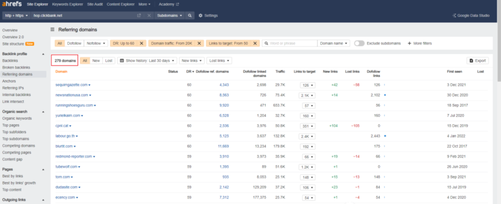Screen dimensions: 501x204
Task: Select the All link type filter
Action: [x=60, y=43]
